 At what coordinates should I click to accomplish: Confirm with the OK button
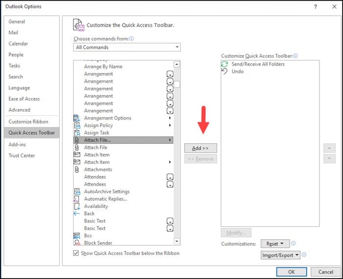pos(292,272)
